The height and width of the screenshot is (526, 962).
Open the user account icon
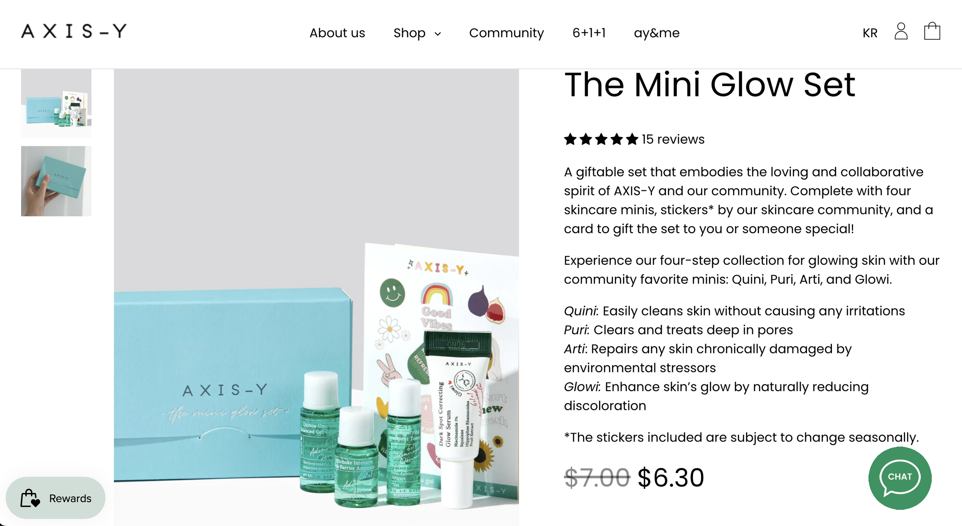(x=901, y=31)
